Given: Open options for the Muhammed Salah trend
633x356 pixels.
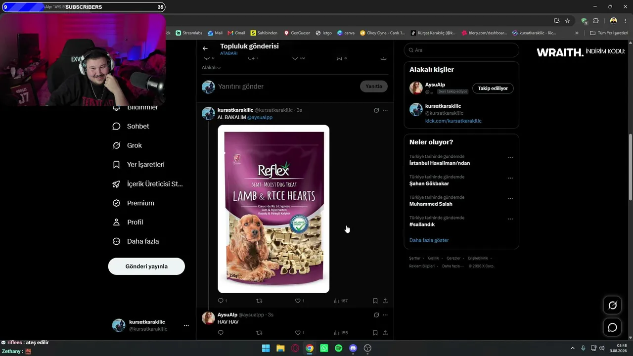Looking at the screenshot, I should [x=510, y=199].
